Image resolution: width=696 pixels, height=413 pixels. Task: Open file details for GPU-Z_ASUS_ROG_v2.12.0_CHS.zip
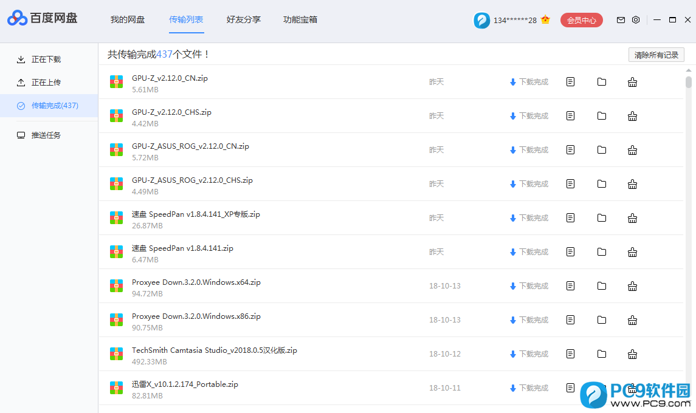click(570, 183)
